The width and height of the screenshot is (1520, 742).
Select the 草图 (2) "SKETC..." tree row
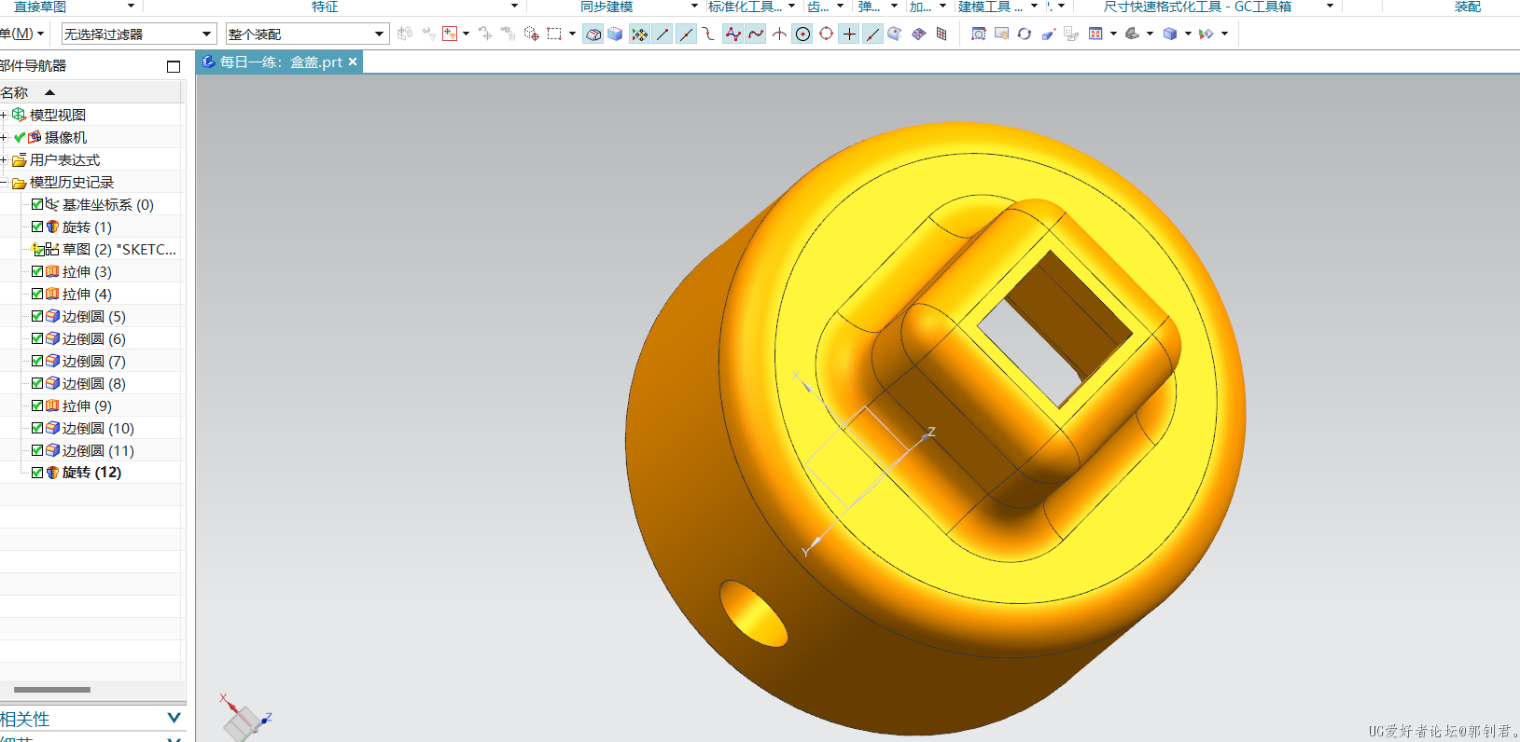(x=91, y=249)
